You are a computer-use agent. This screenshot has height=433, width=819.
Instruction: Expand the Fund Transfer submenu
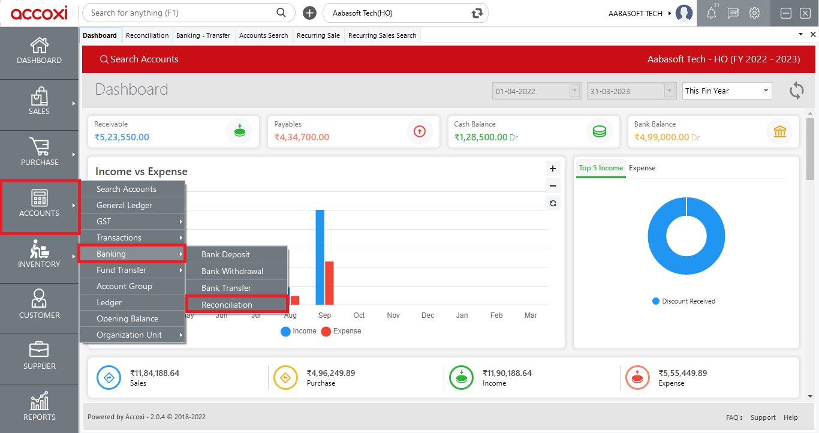pyautogui.click(x=132, y=270)
